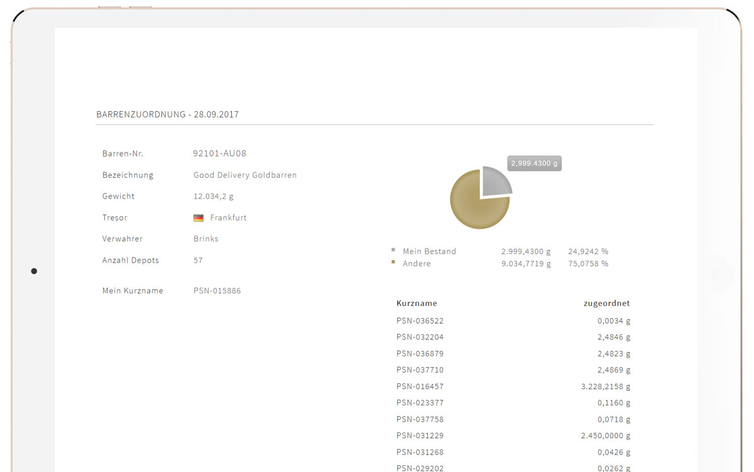Viewport: 754px width, 472px height.
Task: Click the value 3.228,2158 g
Action: pyautogui.click(x=606, y=387)
